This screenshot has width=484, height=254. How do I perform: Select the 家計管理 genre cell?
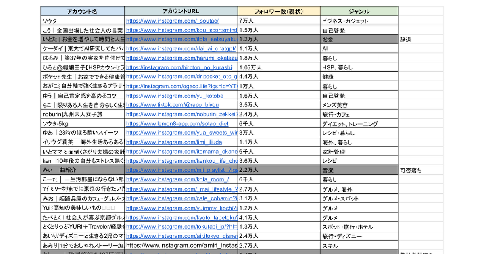(x=359, y=152)
